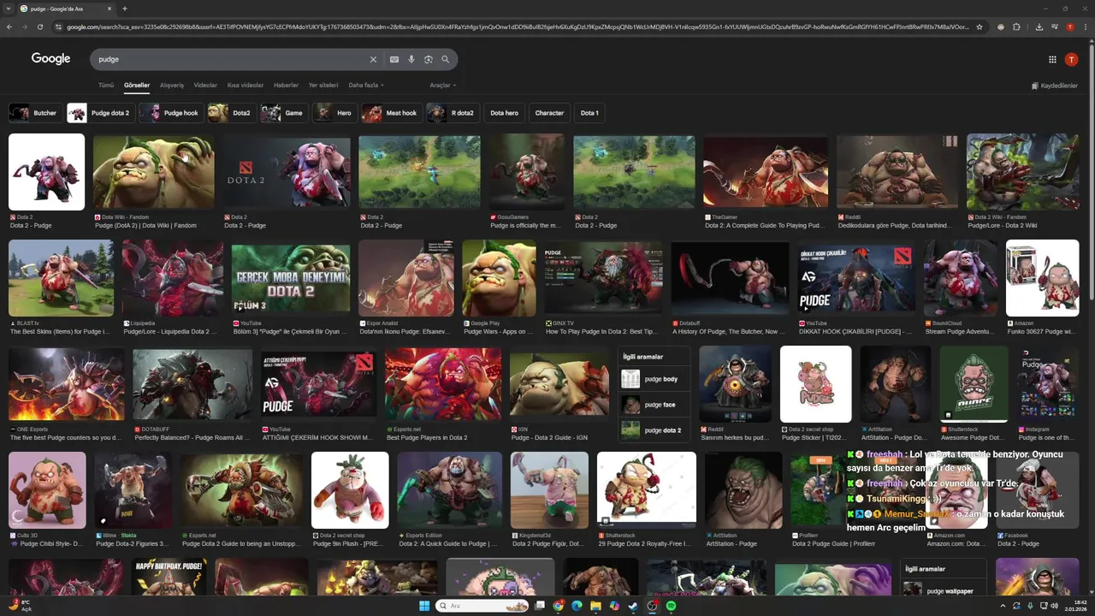Open the Windows Start menu
This screenshot has height=616, width=1095.
pyautogui.click(x=423, y=606)
